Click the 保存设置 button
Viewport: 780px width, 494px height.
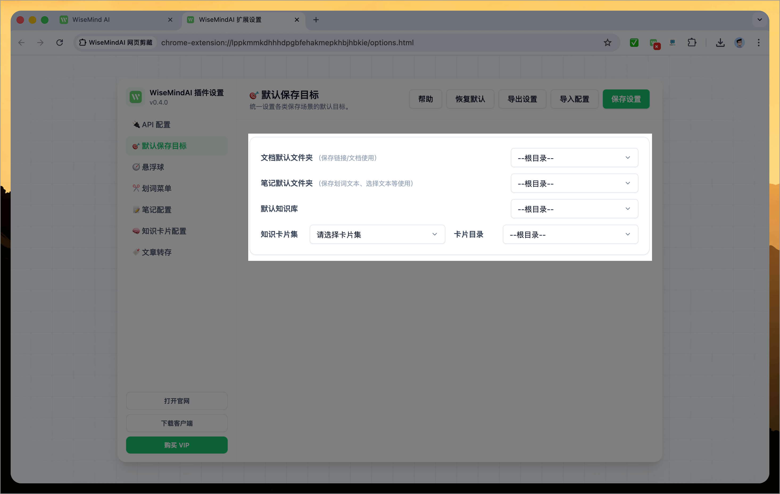[x=626, y=99]
